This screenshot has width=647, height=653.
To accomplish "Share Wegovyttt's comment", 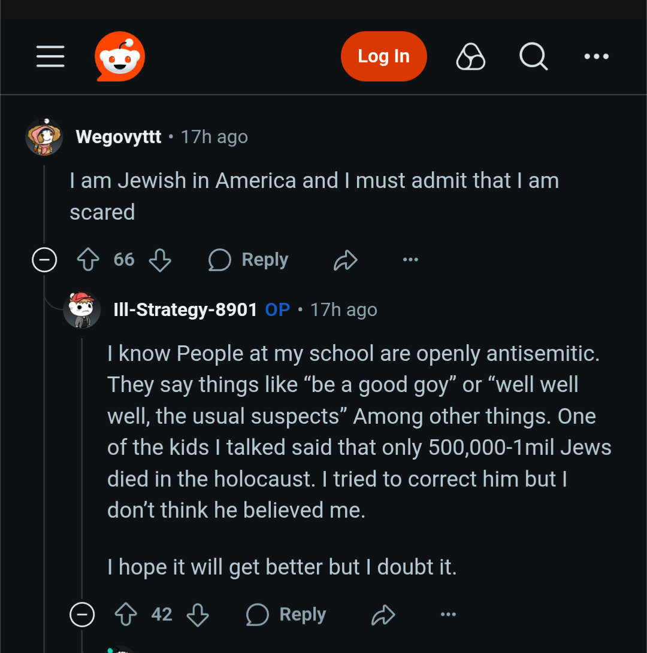I will click(x=345, y=260).
